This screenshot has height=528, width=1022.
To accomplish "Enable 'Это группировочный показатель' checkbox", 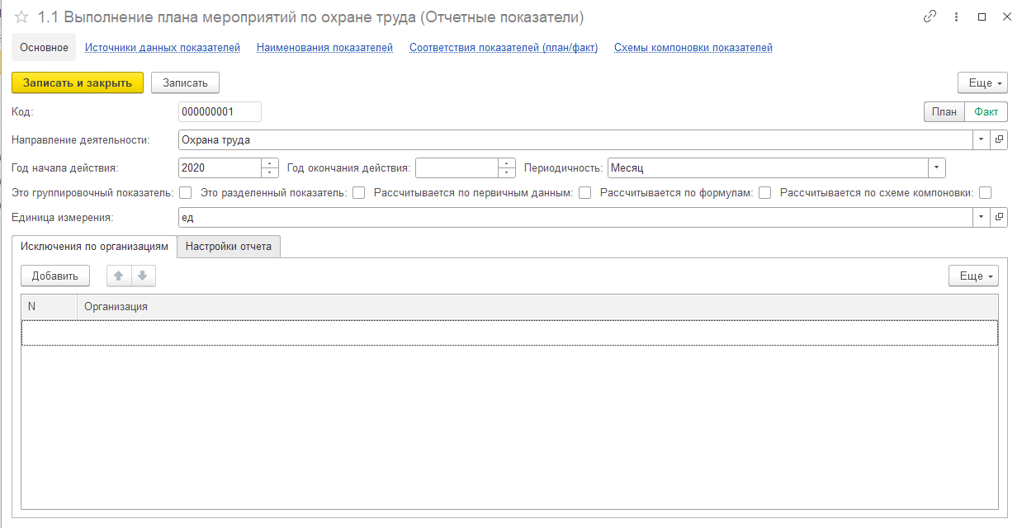I will (x=185, y=193).
